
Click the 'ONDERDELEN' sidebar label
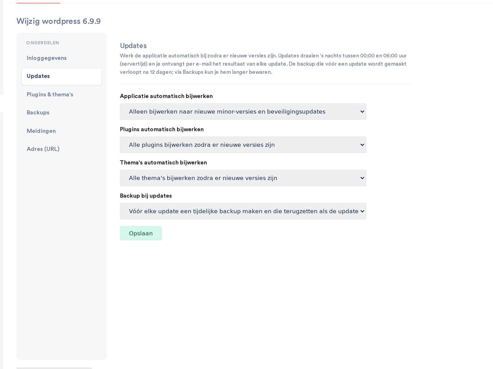click(x=43, y=43)
